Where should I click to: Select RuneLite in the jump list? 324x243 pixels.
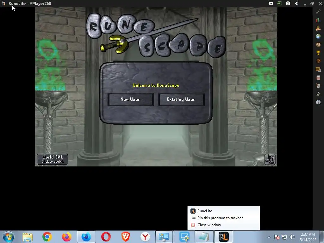coord(224,211)
